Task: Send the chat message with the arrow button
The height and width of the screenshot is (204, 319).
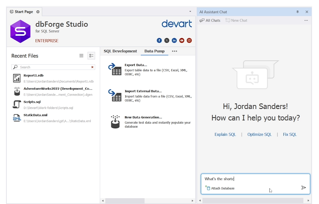Action: coord(303,187)
